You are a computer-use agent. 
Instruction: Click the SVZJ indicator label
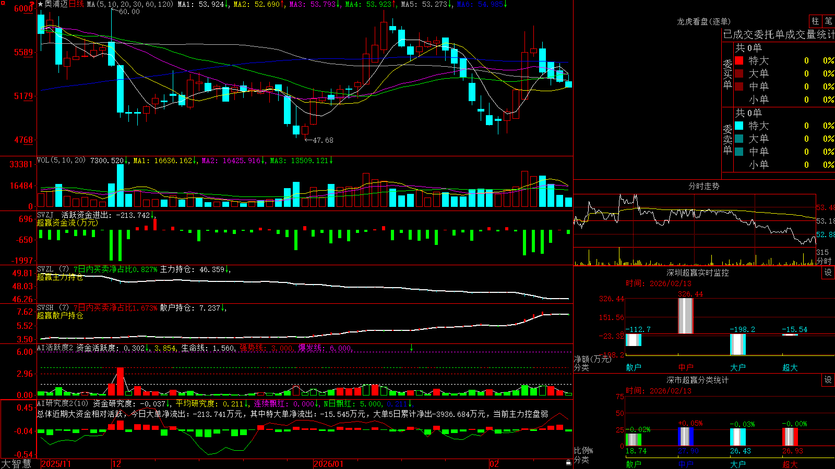point(45,215)
